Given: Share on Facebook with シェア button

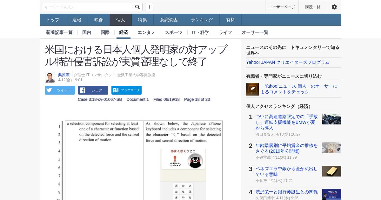Looking at the screenshot, I should (x=93, y=90).
